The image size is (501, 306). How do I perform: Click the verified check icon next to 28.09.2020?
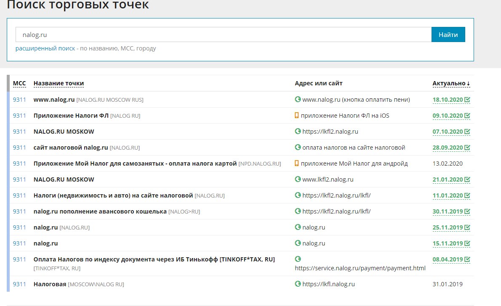tap(467, 148)
